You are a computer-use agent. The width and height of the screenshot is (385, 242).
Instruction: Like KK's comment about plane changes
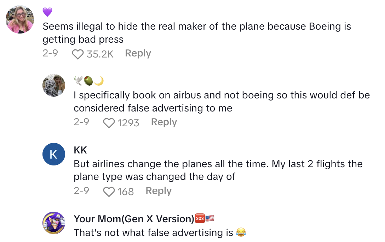point(109,192)
